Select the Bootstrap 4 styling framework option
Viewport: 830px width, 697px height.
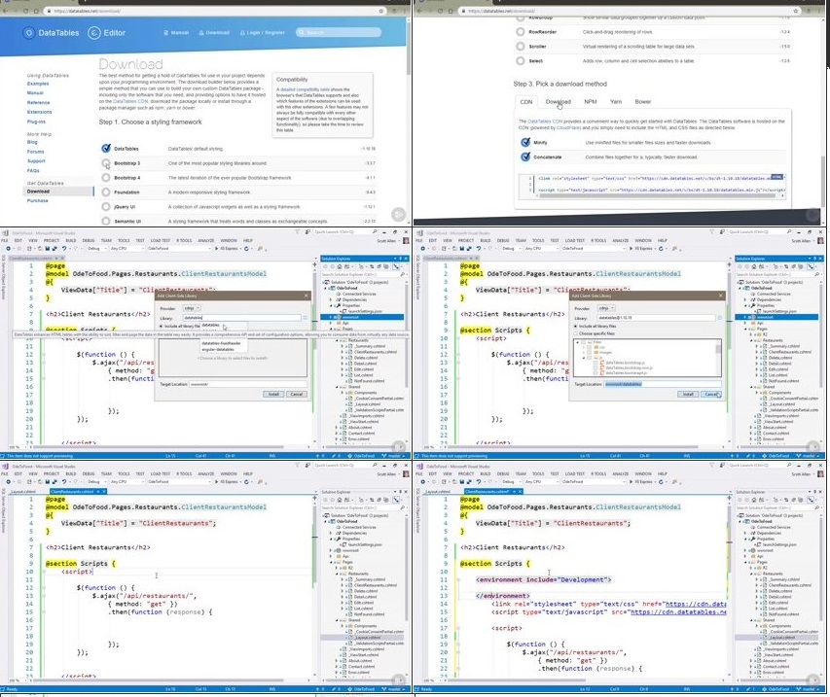(x=106, y=178)
